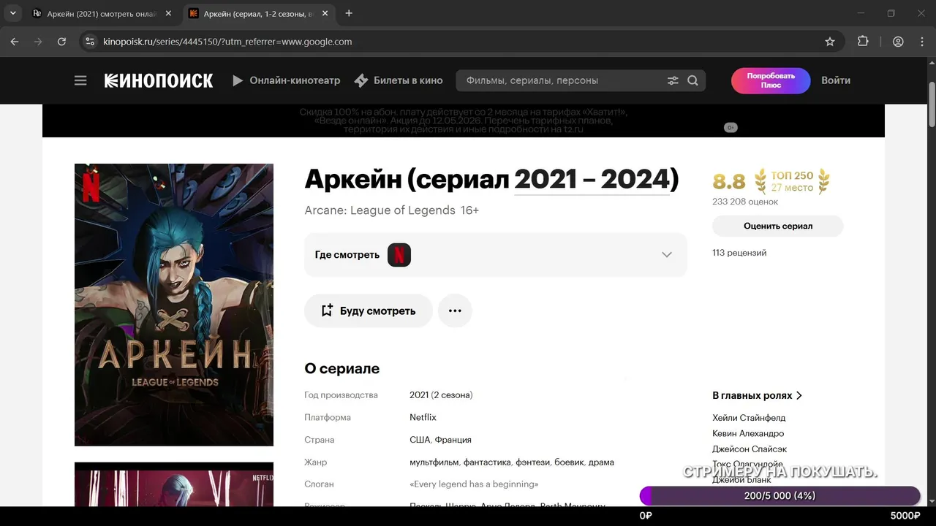Image resolution: width=936 pixels, height=526 pixels.
Task: Open the Chrome profile icon
Action: click(898, 42)
